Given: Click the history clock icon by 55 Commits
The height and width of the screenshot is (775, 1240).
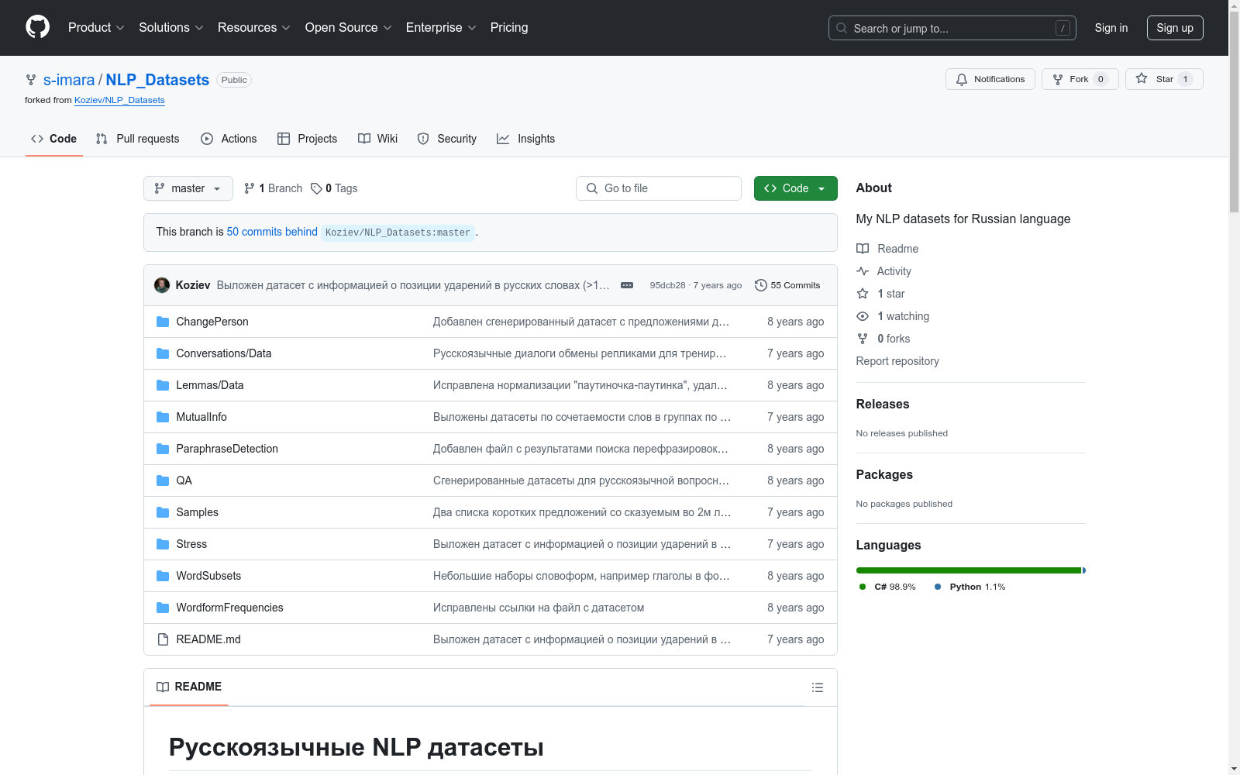Looking at the screenshot, I should [x=761, y=285].
